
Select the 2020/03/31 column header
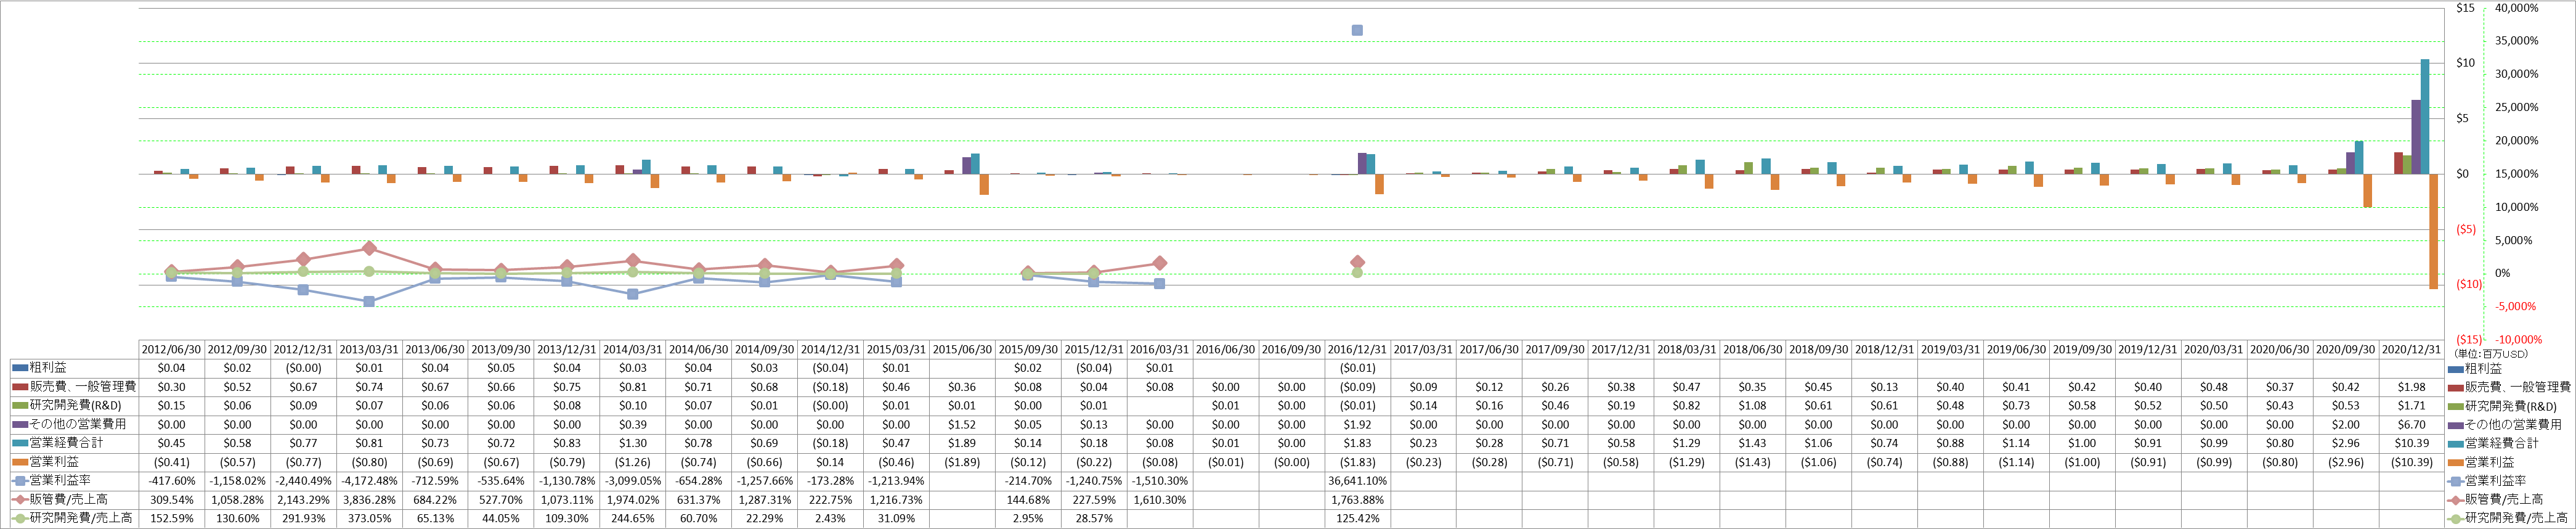tap(2213, 350)
